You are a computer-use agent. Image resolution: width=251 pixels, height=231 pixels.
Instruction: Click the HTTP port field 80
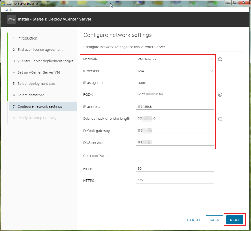175,169
